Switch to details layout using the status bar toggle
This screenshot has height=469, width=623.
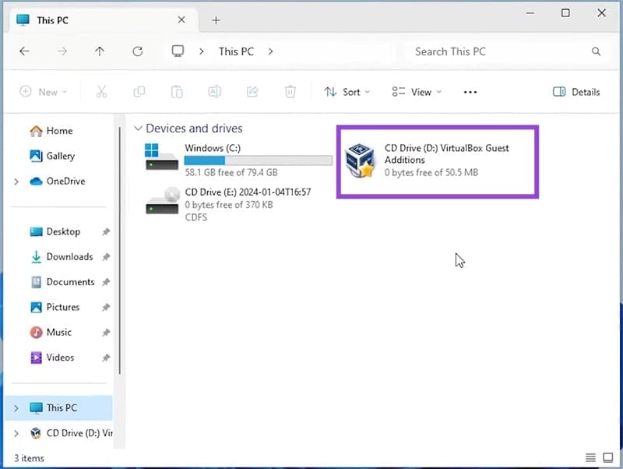click(x=590, y=458)
